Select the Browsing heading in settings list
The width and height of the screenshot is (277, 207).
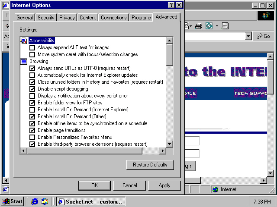(39, 61)
